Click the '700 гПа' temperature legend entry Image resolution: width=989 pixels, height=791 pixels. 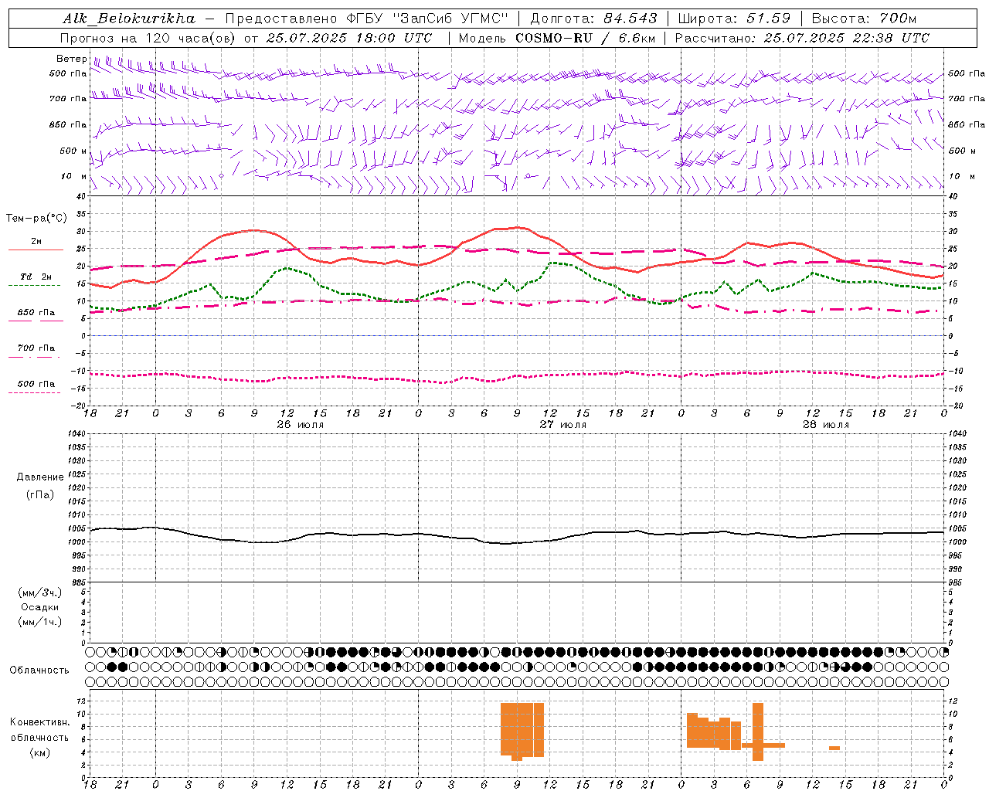point(36,348)
